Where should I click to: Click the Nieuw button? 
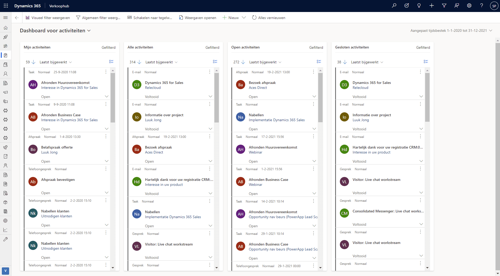click(x=231, y=18)
